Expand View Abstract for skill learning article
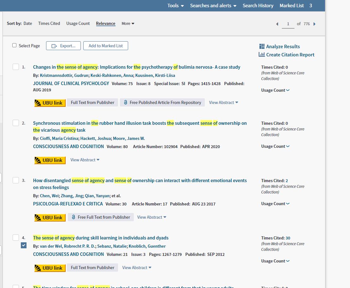Screen dimensions: 350x288 (x=137, y=268)
